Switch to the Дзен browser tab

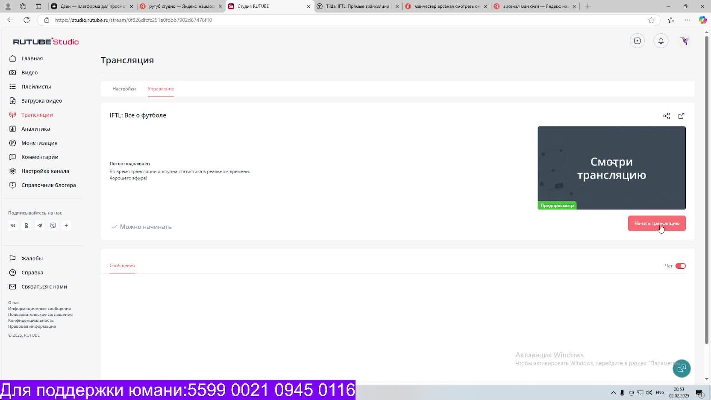coord(92,6)
